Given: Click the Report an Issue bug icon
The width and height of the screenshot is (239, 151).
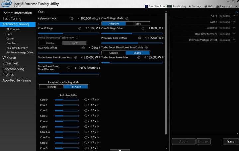Looking at the screenshot, I should tap(218, 6).
